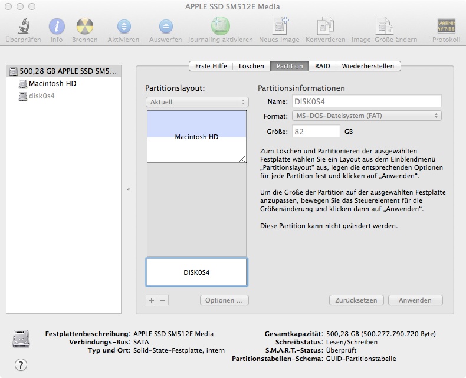The width and height of the screenshot is (466, 378).
Task: Click the Lesen/Schreiben status value
Action: point(352,342)
